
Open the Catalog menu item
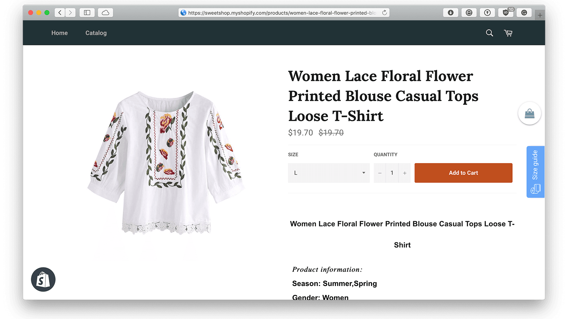click(x=96, y=33)
